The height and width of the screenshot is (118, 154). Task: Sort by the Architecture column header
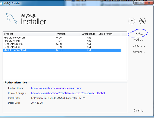[x=89, y=34]
